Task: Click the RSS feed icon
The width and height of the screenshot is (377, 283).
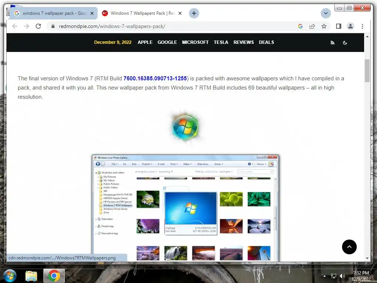Action: point(332,43)
